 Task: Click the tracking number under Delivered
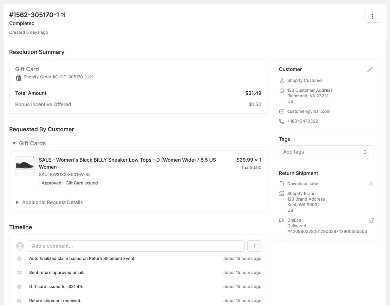[x=327, y=232]
